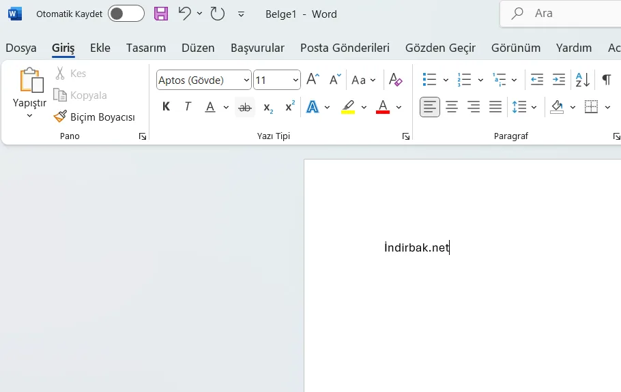Apply italic with the T button
The height and width of the screenshot is (392, 621).
pos(188,107)
